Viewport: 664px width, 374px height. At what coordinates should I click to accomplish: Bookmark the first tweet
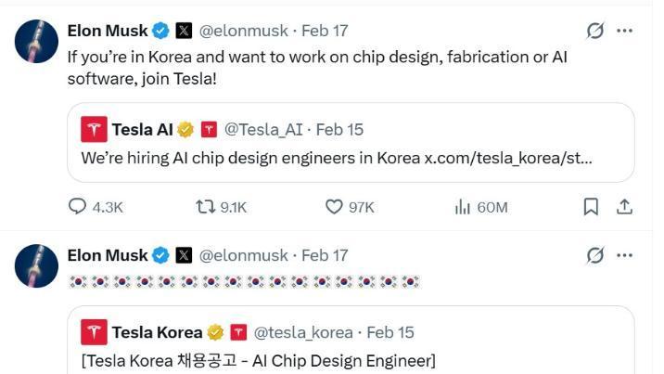point(591,207)
